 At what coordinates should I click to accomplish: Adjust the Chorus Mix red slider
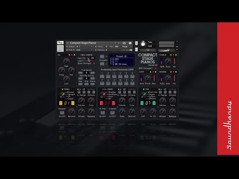(174, 61)
